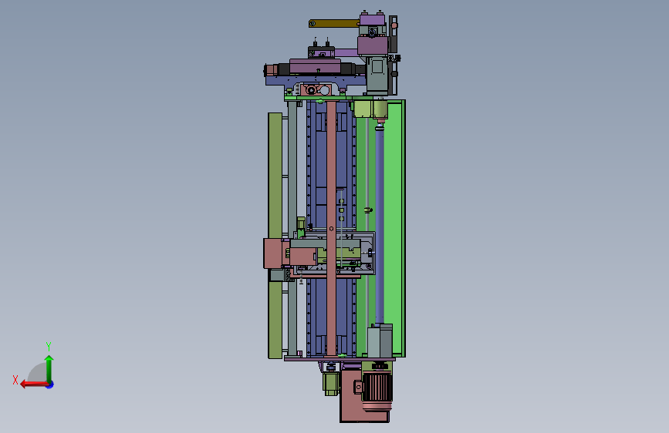Screen dimensions: 669x433
Task: Select the pink square block on the left side
Action: (x=272, y=253)
